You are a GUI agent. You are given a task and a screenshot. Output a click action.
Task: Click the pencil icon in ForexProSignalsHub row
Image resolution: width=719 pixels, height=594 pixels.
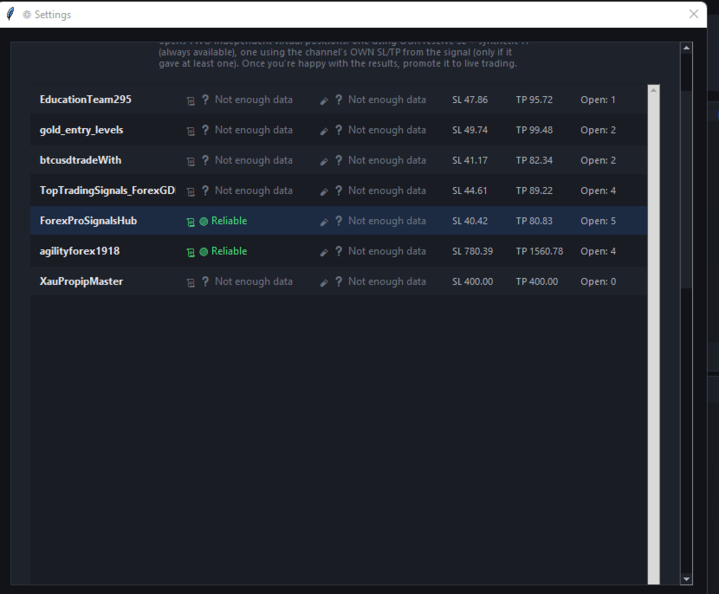[x=324, y=222]
